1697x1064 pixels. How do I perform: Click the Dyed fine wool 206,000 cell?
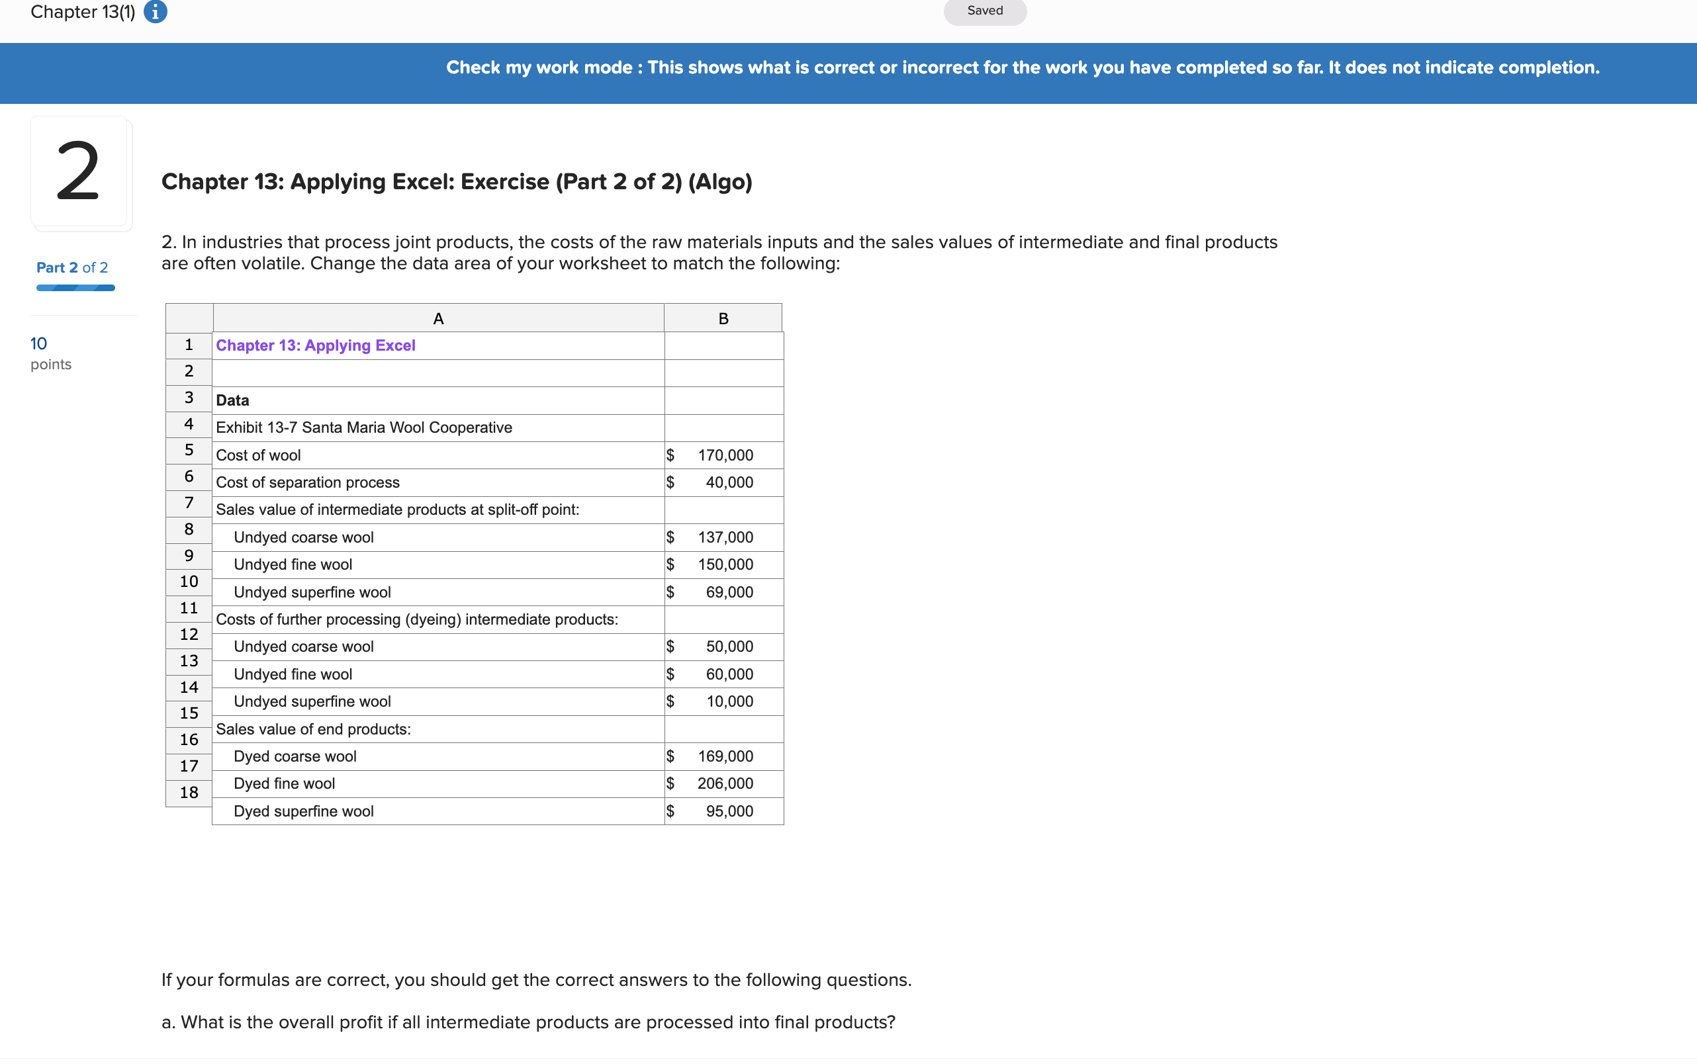pyautogui.click(x=725, y=783)
